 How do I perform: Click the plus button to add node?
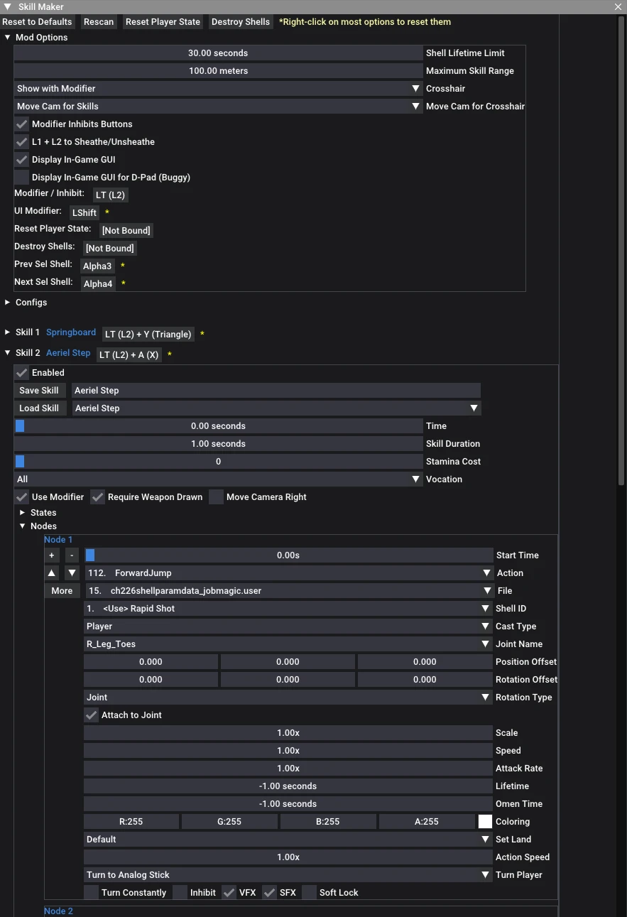[52, 555]
